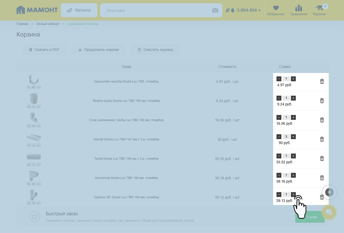Open the Муфта трубы Docke Lux ПВХ link

click(x=126, y=101)
